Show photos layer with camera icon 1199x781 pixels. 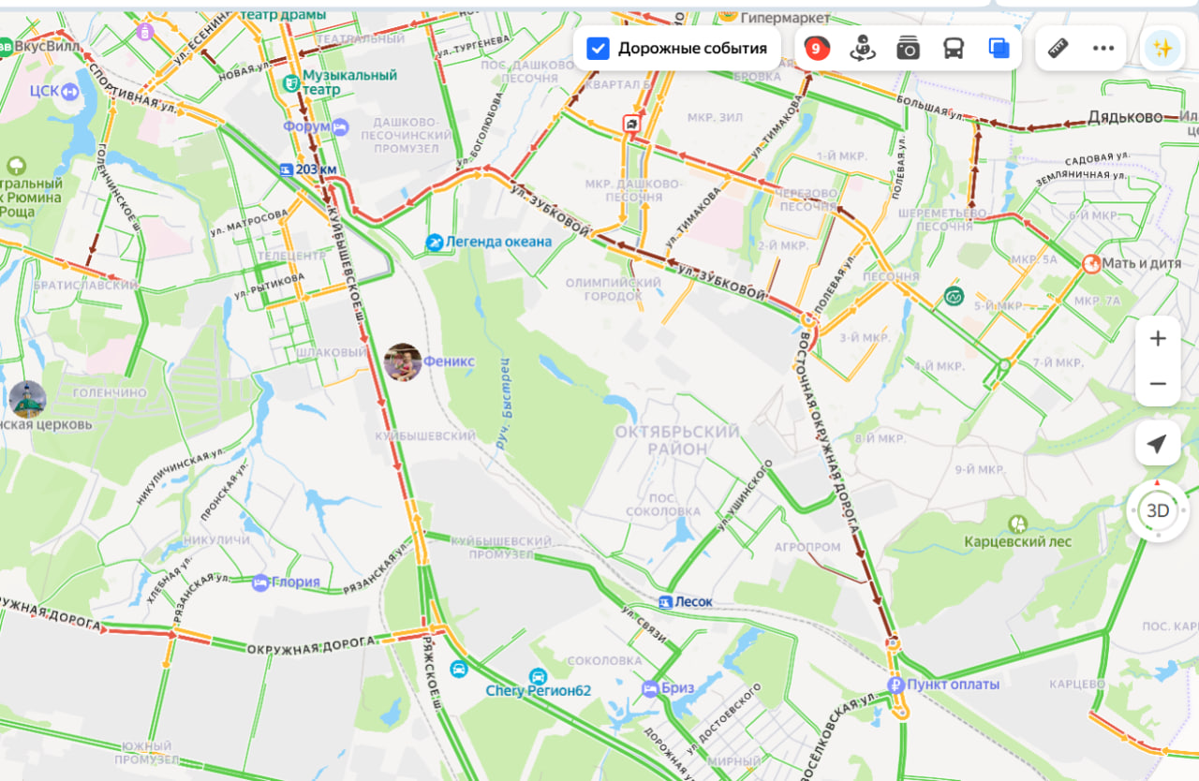coord(908,49)
